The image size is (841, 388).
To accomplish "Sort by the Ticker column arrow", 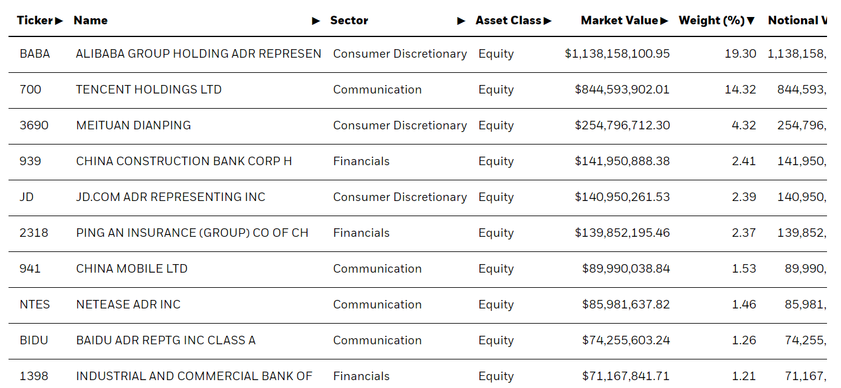I will click(x=59, y=21).
